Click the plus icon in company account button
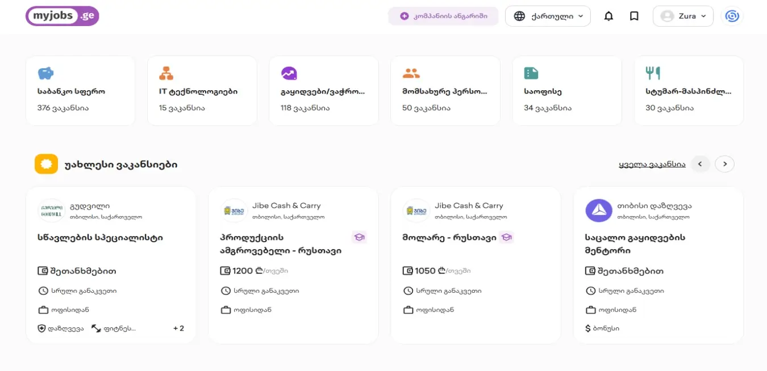The image size is (767, 371). (x=405, y=16)
